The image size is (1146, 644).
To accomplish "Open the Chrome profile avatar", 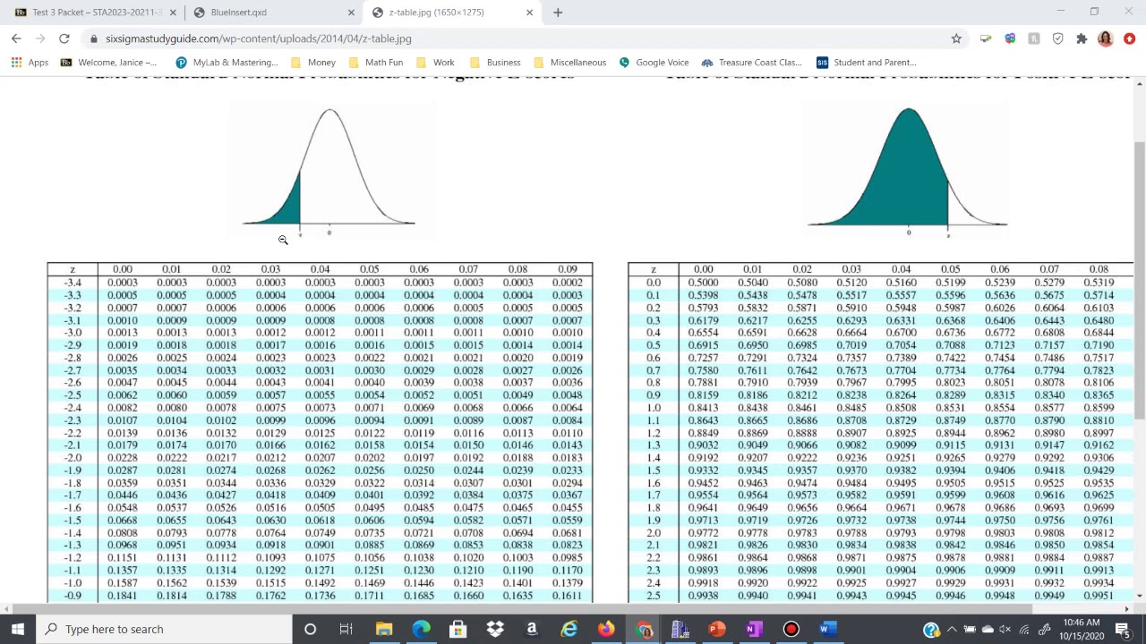I will [1105, 38].
